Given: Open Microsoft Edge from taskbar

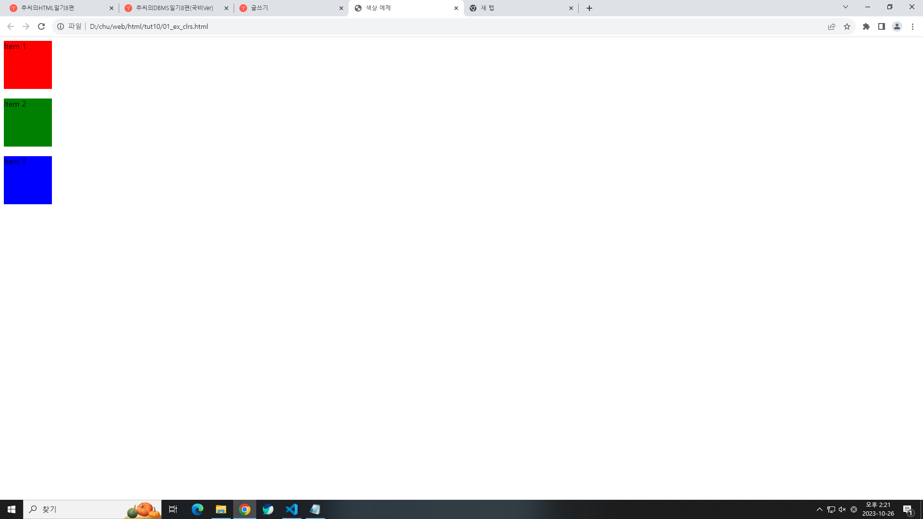Looking at the screenshot, I should coord(198,509).
